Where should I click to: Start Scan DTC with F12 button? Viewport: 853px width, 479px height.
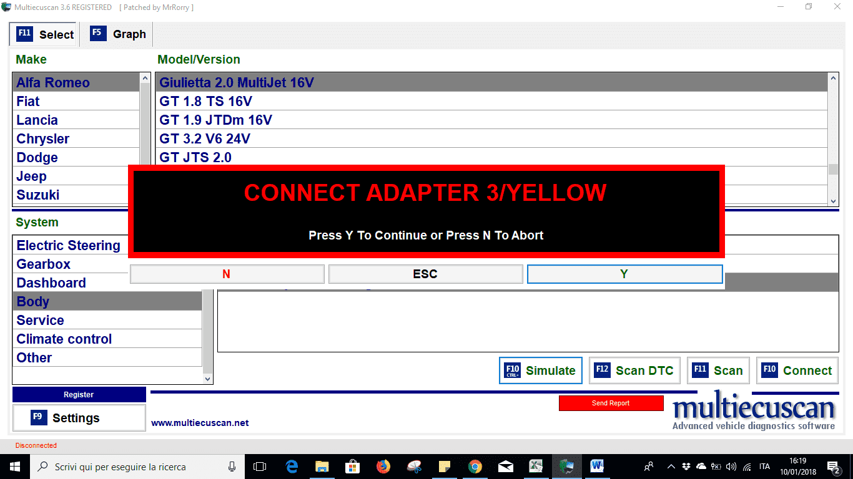click(x=634, y=370)
